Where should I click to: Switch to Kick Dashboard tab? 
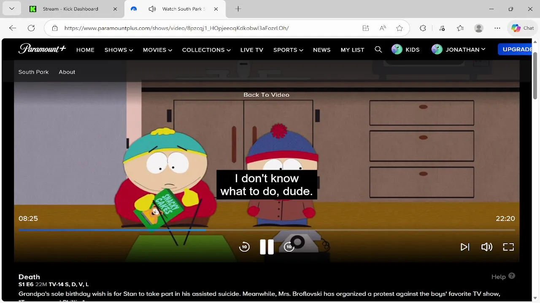click(70, 9)
